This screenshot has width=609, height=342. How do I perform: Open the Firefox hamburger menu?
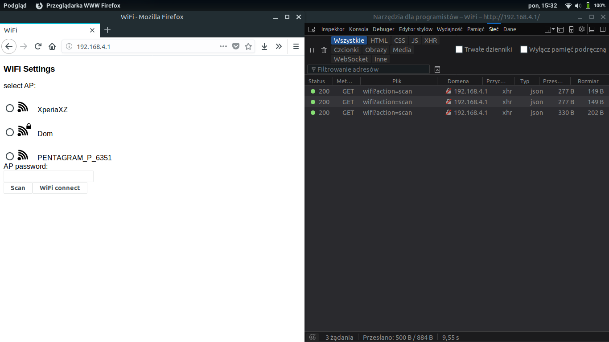coord(296,46)
